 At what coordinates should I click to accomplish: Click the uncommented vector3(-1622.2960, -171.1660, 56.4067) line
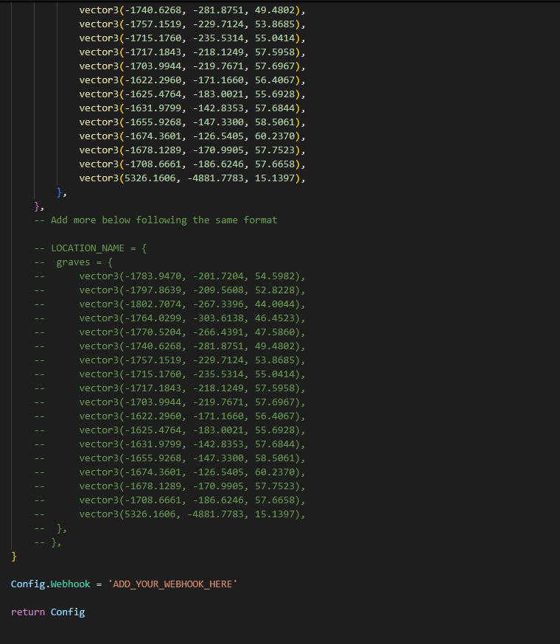[192, 80]
